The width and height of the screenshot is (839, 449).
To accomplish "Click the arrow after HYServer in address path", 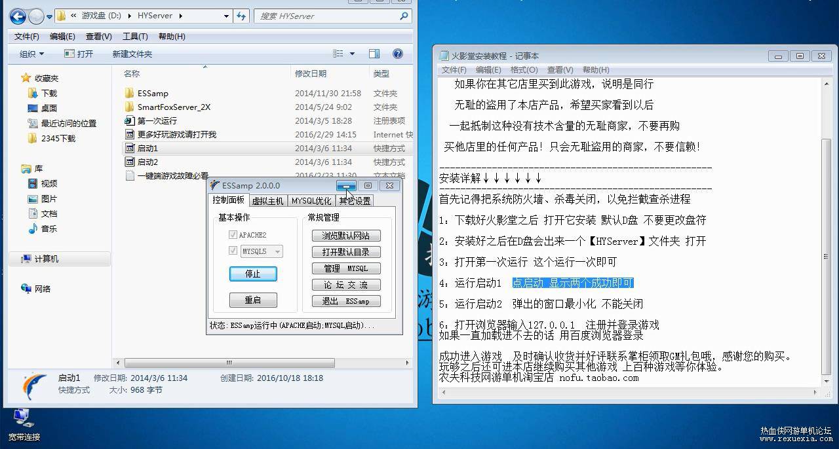I will (180, 16).
